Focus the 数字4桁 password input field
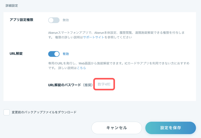 [104, 84]
